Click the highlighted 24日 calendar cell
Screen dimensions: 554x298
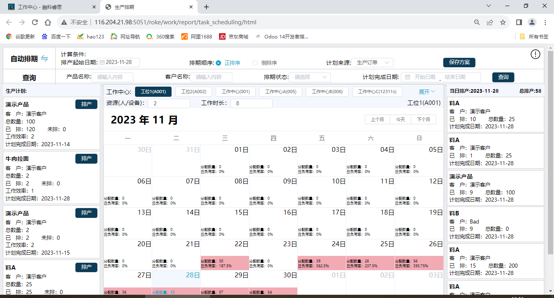pos(322,255)
